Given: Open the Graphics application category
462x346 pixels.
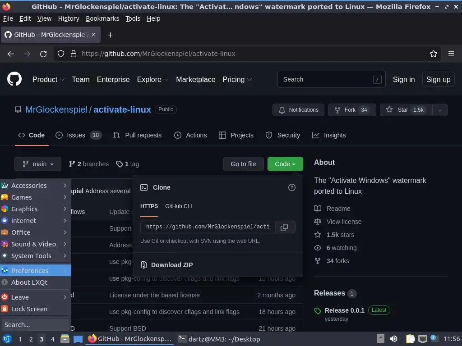Looking at the screenshot, I should click(35, 209).
